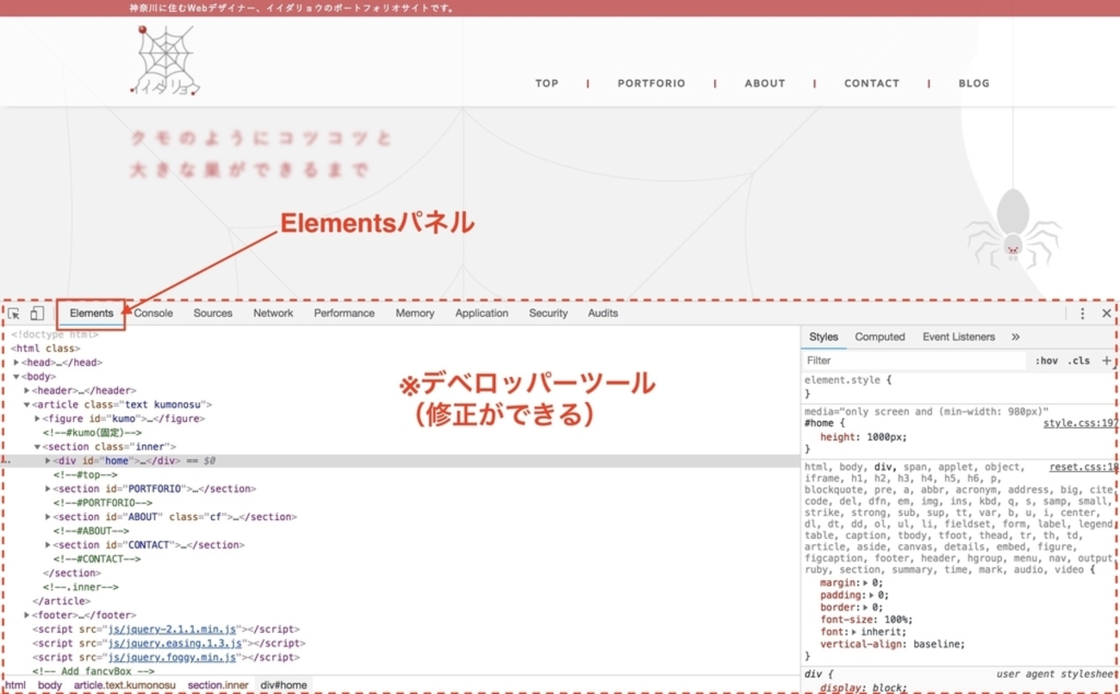Show hidden sidebar panes via the » chevron
Image resolution: width=1120 pixels, height=694 pixels.
(x=1016, y=337)
